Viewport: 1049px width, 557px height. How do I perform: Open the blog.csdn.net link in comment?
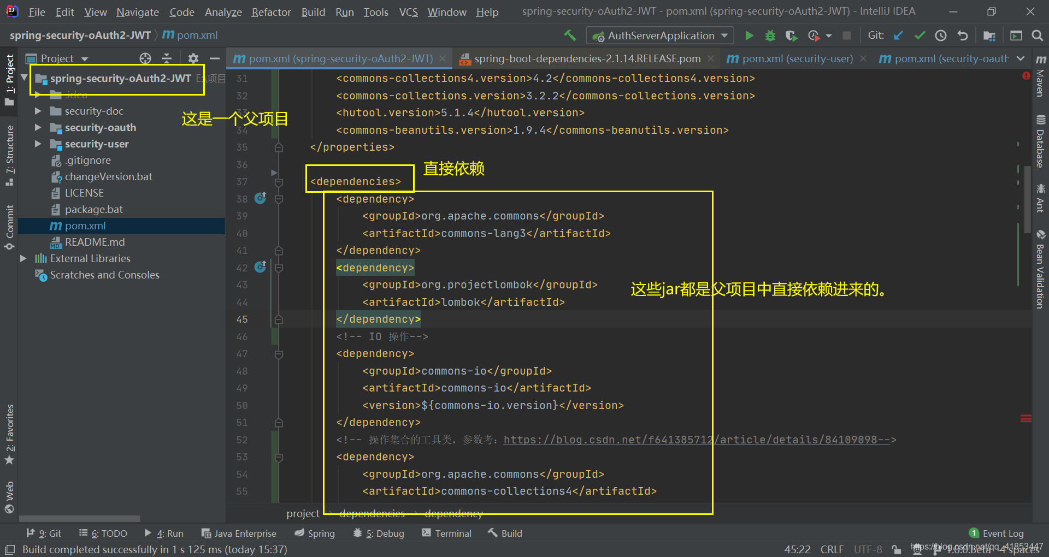[697, 440]
